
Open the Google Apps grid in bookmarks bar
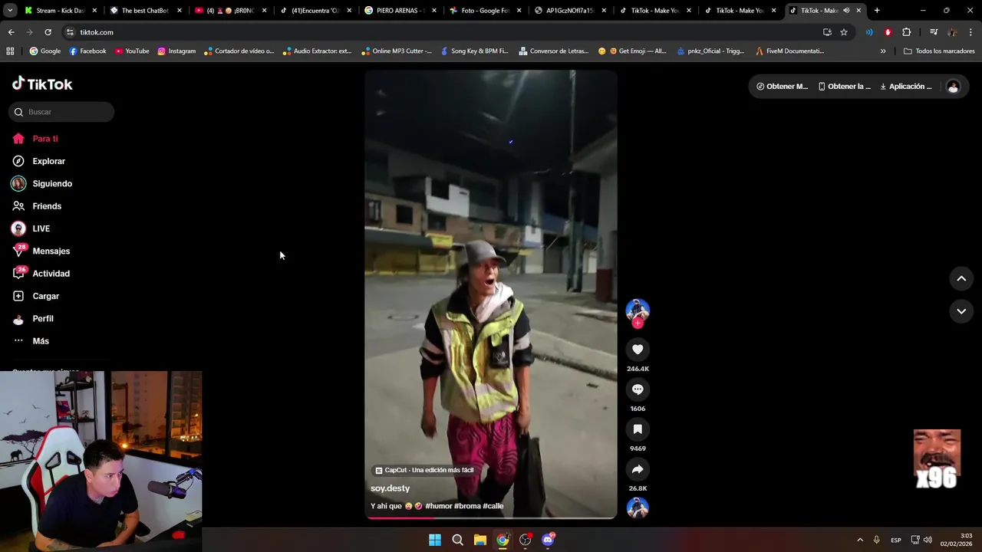coord(10,51)
